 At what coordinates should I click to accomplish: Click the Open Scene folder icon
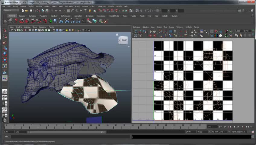coord(27,11)
